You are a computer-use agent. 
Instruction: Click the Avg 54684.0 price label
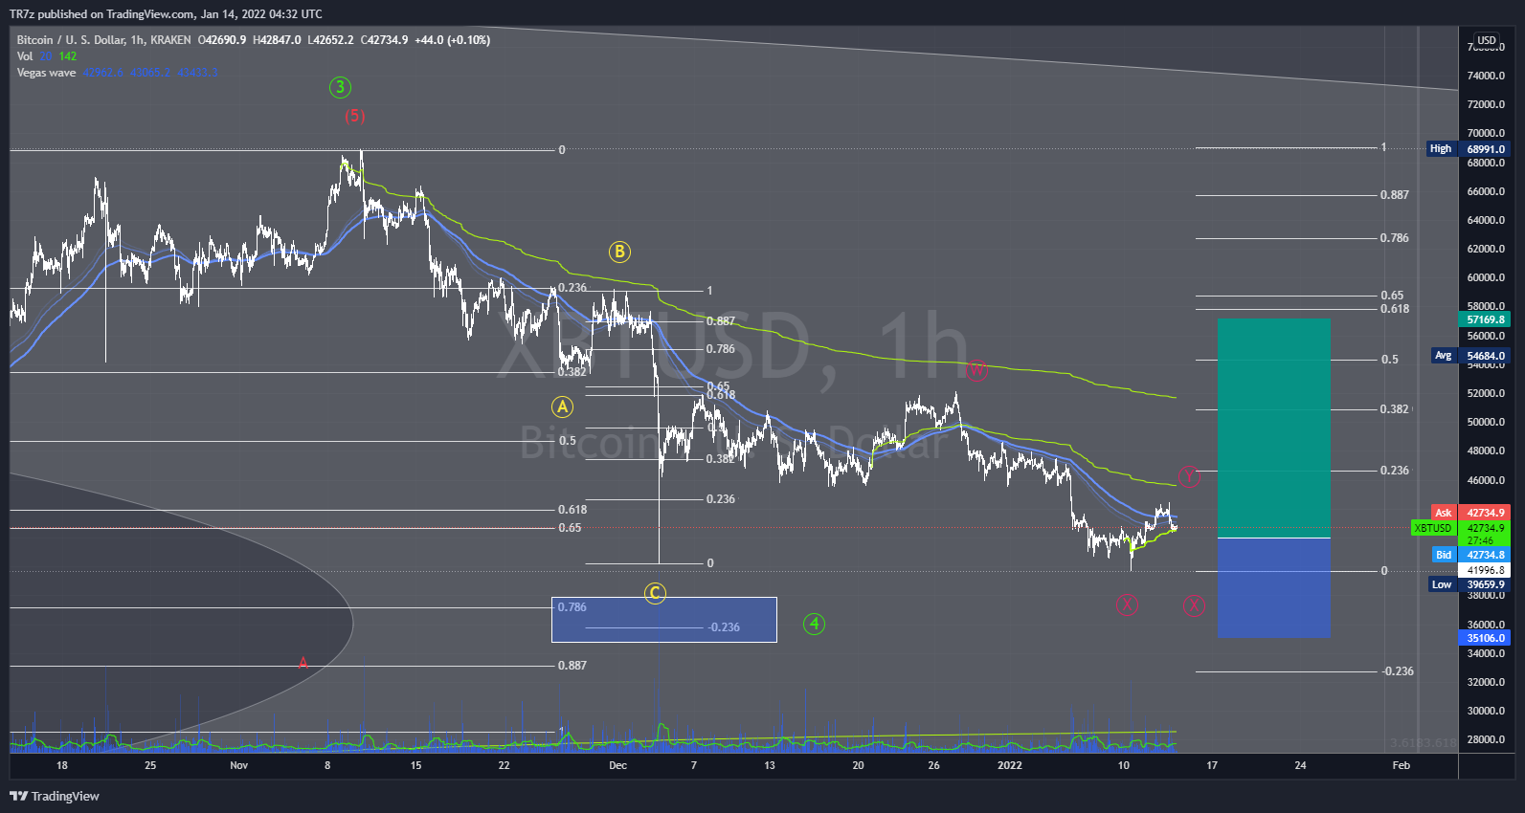1470,356
